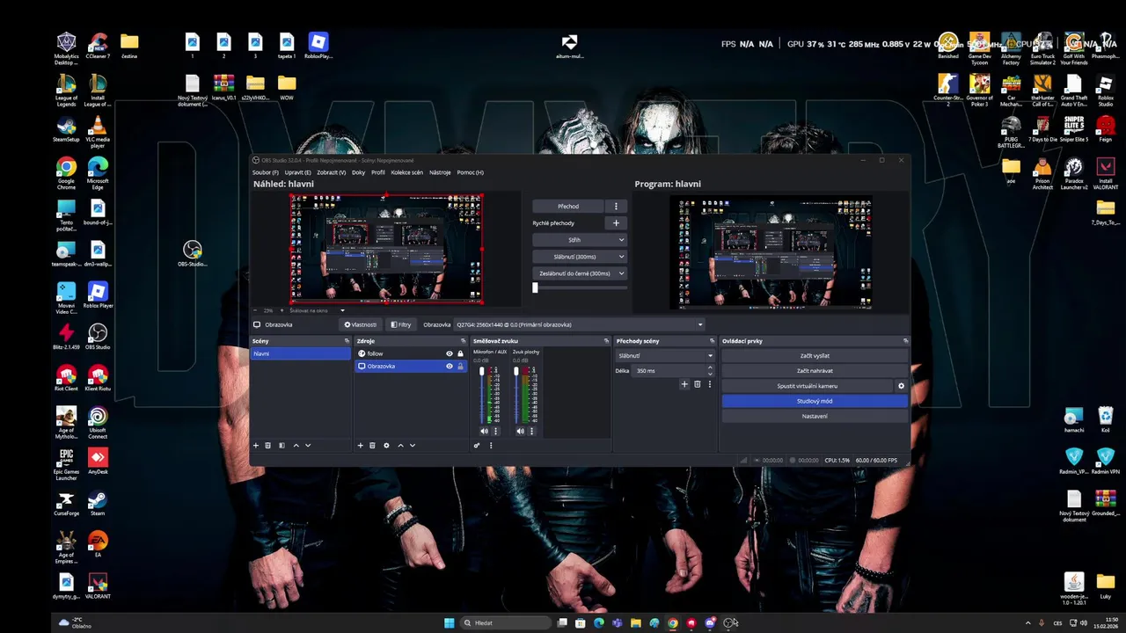Open Škálovat na okno scaling dropdown
Image resolution: width=1126 pixels, height=633 pixels.
coord(317,310)
